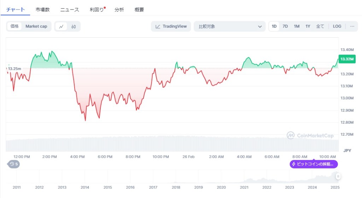Switch chart to Market cap

(36, 26)
